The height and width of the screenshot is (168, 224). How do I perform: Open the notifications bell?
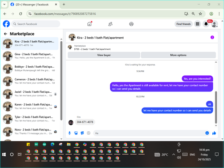click(206, 24)
